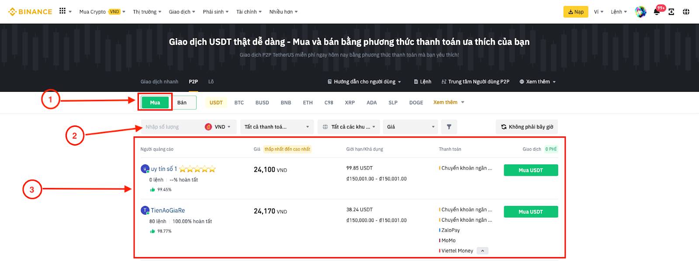Click the Binance logo
699x261 pixels.
click(30, 12)
